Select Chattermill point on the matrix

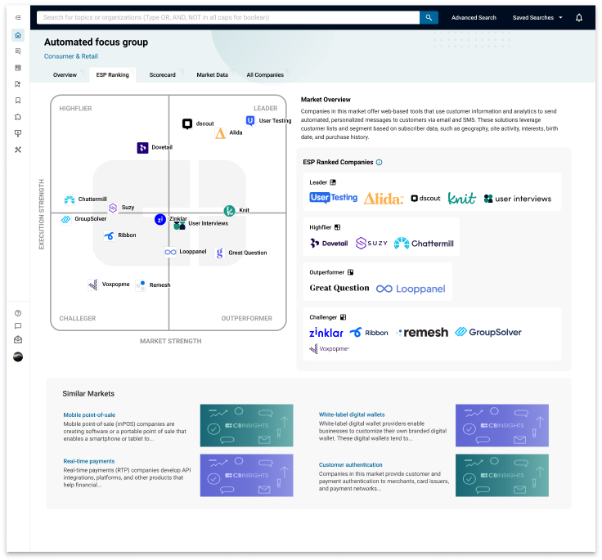coord(70,199)
